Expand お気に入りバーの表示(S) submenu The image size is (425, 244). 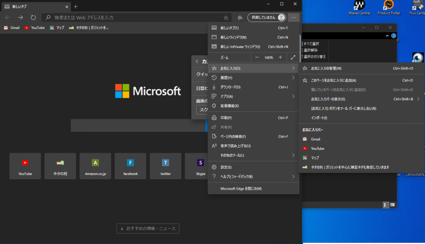361,99
